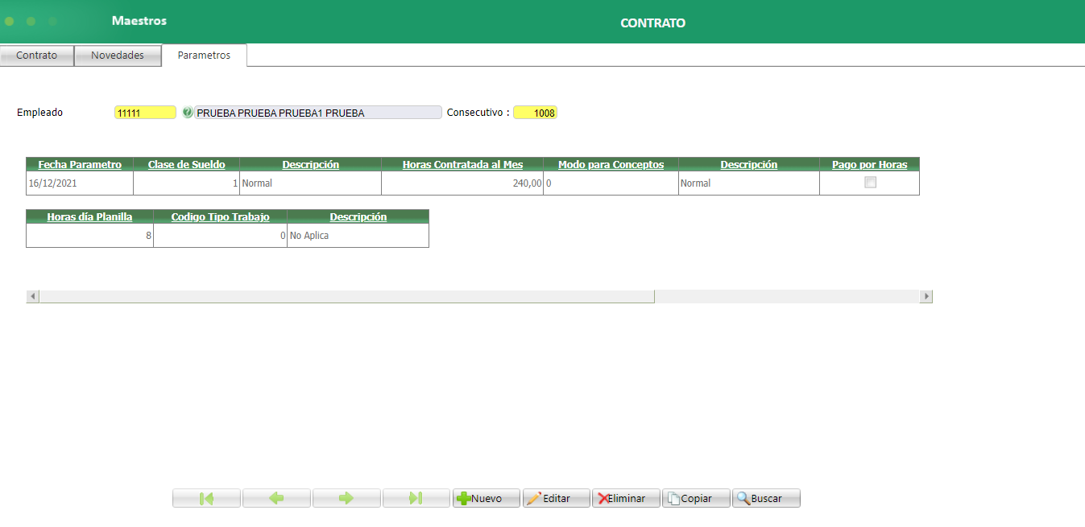Click Horas día Planilla header
This screenshot has width=1085, height=527.
pos(89,216)
